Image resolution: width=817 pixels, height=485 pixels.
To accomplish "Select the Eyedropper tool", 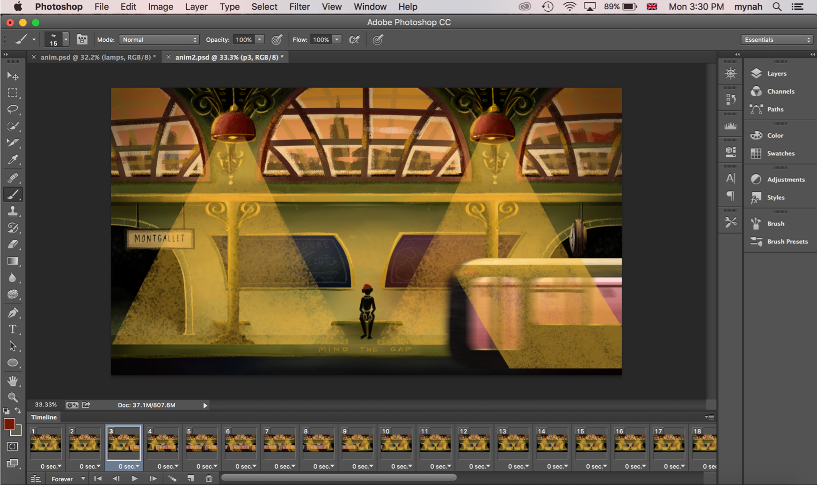I will pos(13,160).
